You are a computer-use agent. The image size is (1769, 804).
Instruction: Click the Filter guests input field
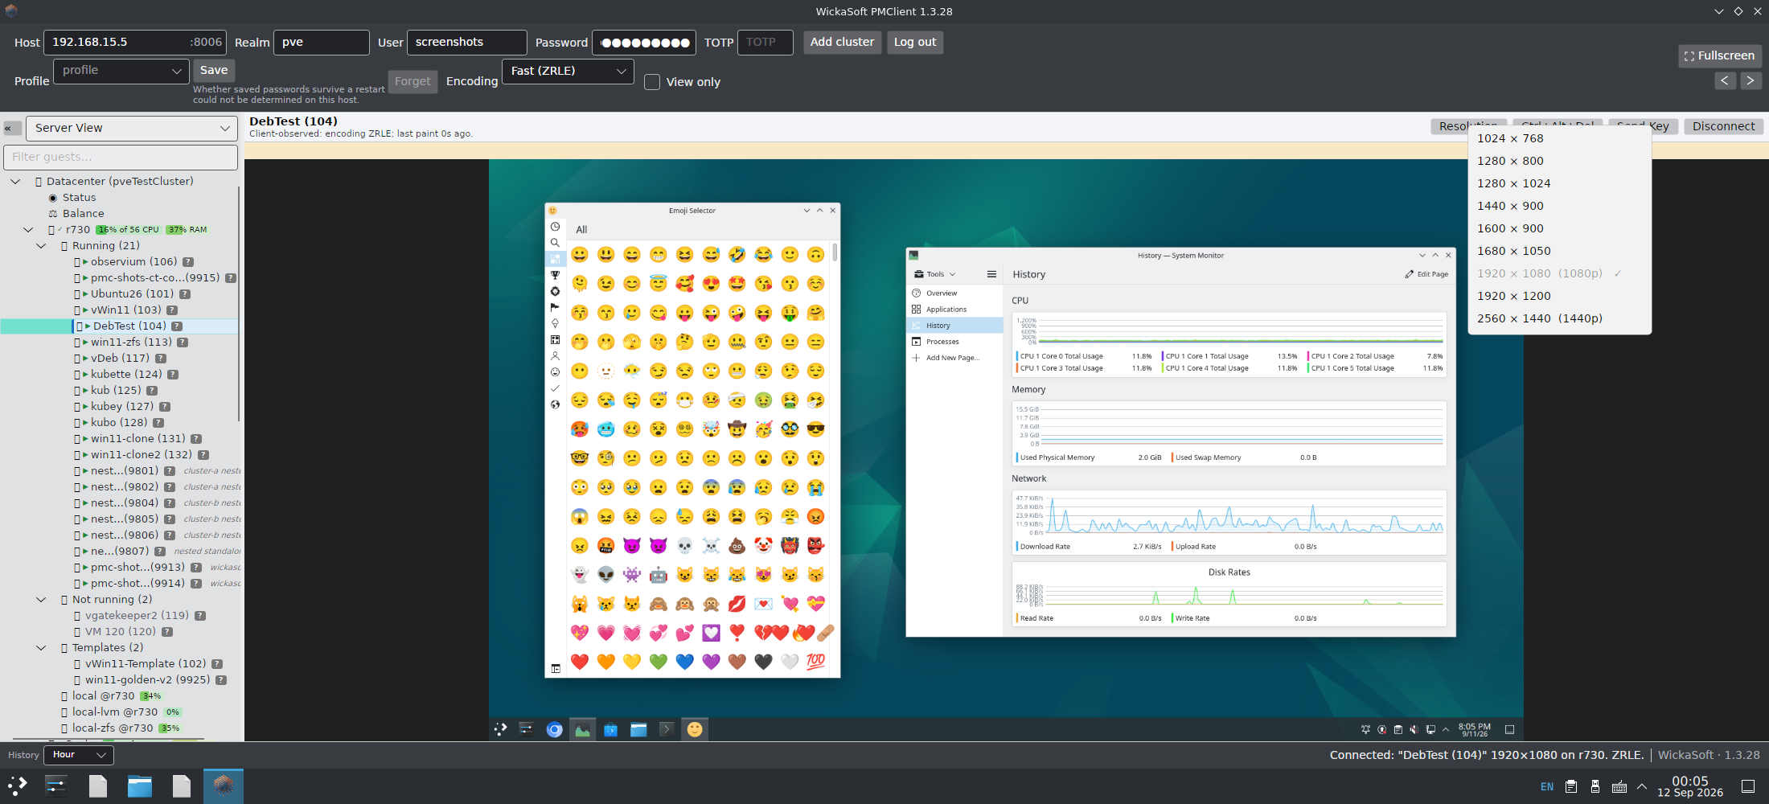pos(121,158)
